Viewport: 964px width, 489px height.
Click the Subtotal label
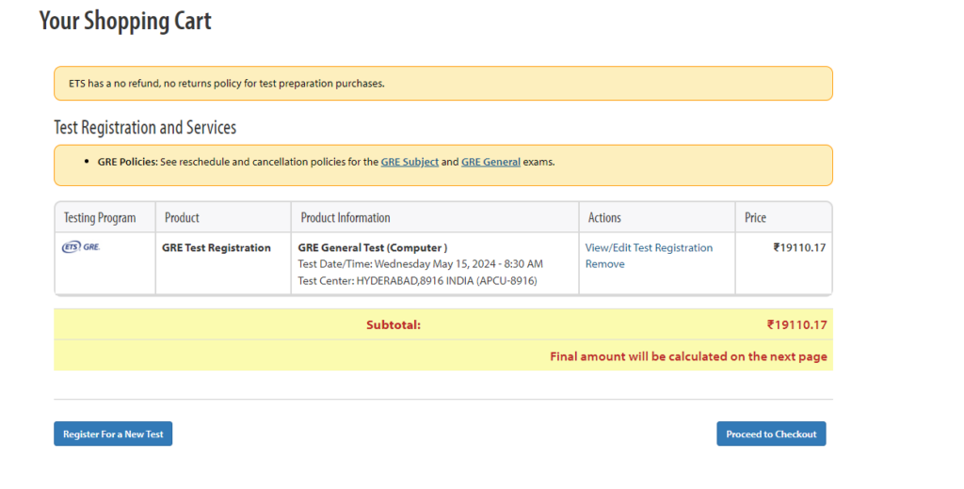click(x=394, y=325)
